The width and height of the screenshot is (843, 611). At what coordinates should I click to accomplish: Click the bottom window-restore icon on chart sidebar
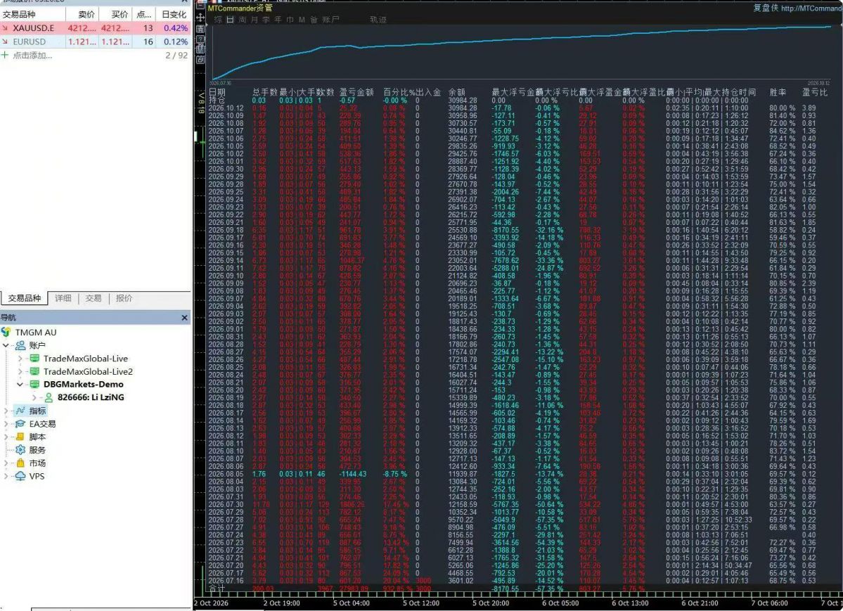coord(200,60)
